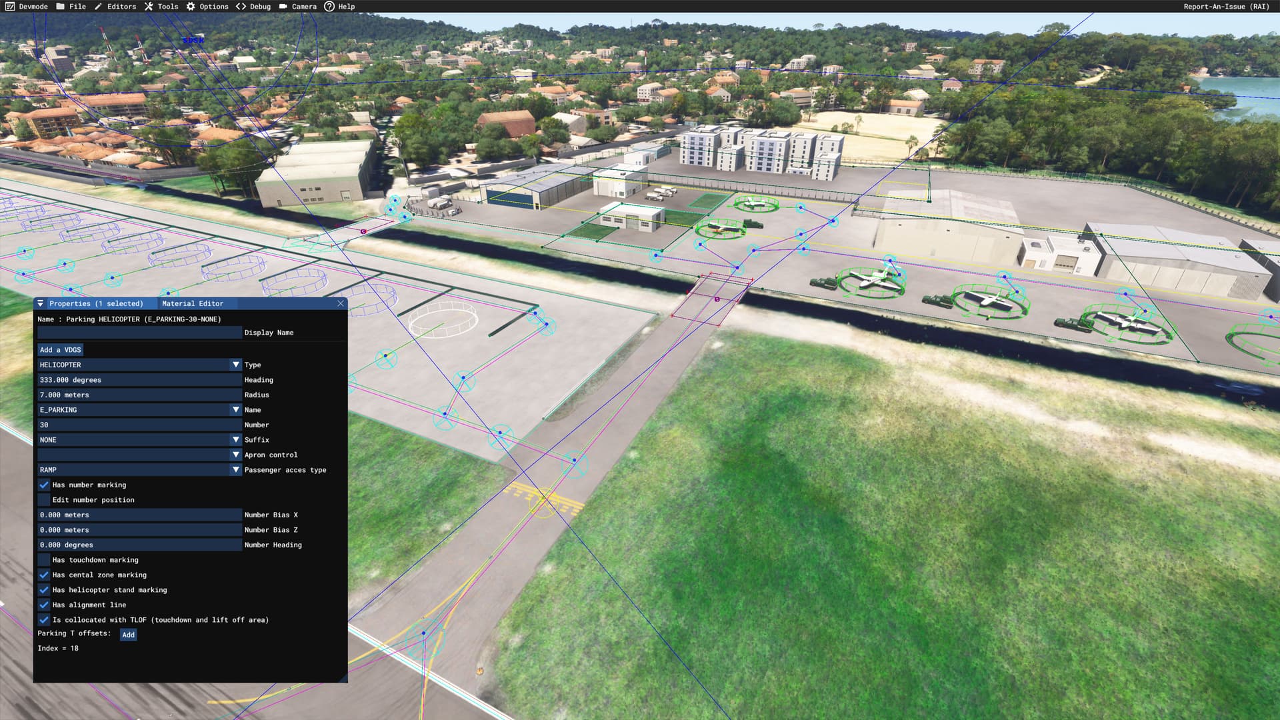
Task: Uncheck Has number marking
Action: 44,485
